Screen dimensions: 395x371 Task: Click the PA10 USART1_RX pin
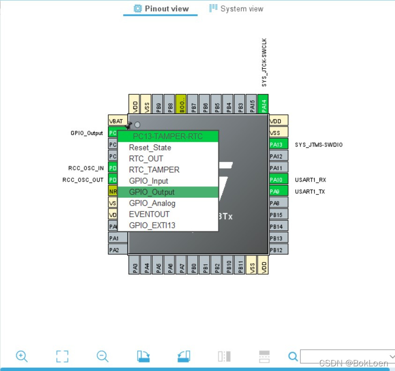coord(279,179)
